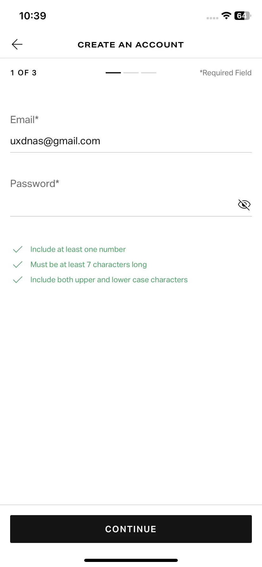Tap the 'Create an Account' header title

pyautogui.click(x=131, y=45)
